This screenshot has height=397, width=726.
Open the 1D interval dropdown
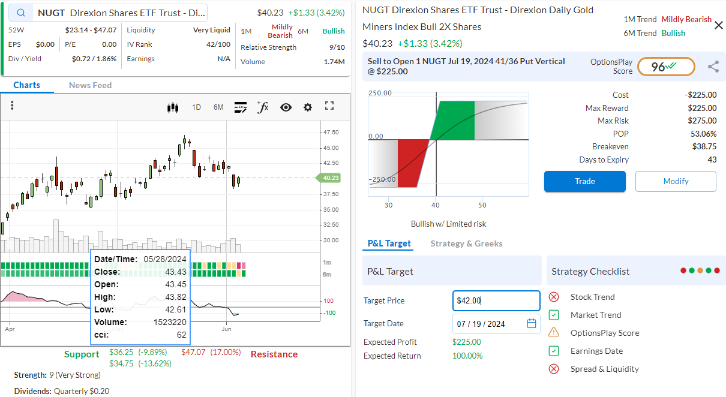196,107
